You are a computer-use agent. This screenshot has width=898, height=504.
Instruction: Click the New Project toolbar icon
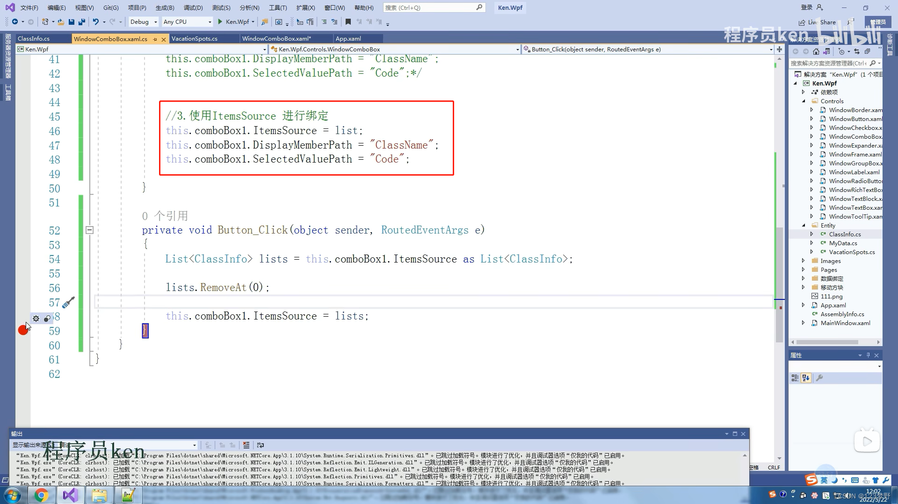(x=45, y=21)
